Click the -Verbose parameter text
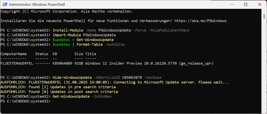The width and height of the screenshot is (267, 114). point(153,78)
